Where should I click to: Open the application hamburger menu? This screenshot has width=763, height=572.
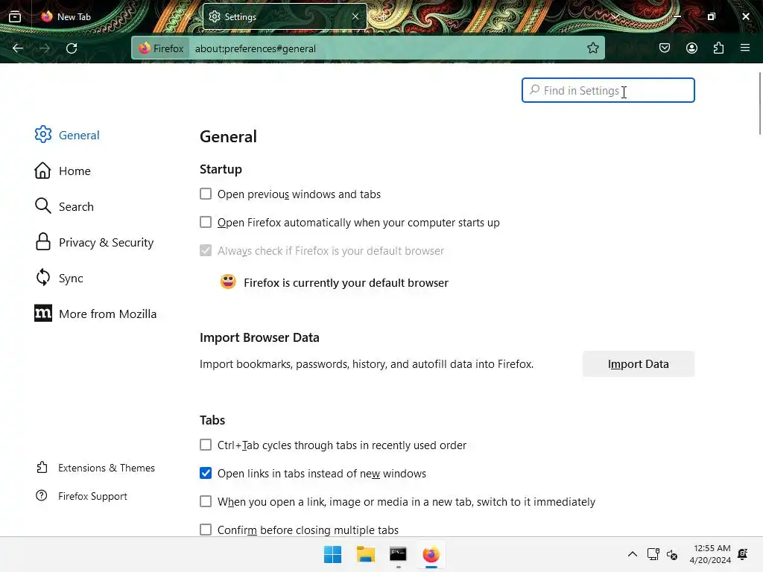(x=745, y=48)
